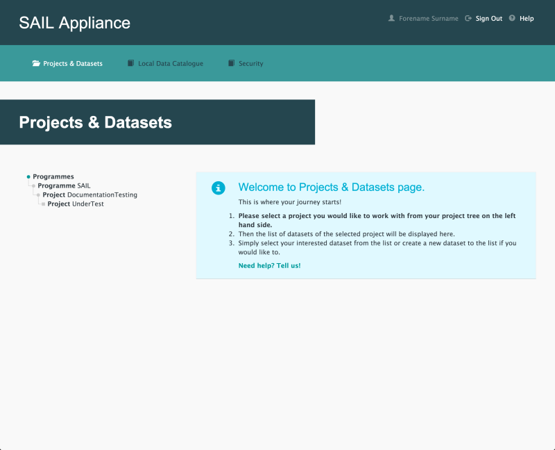Select Project UnderTest in the project tree
This screenshot has height=450, width=555.
(76, 204)
